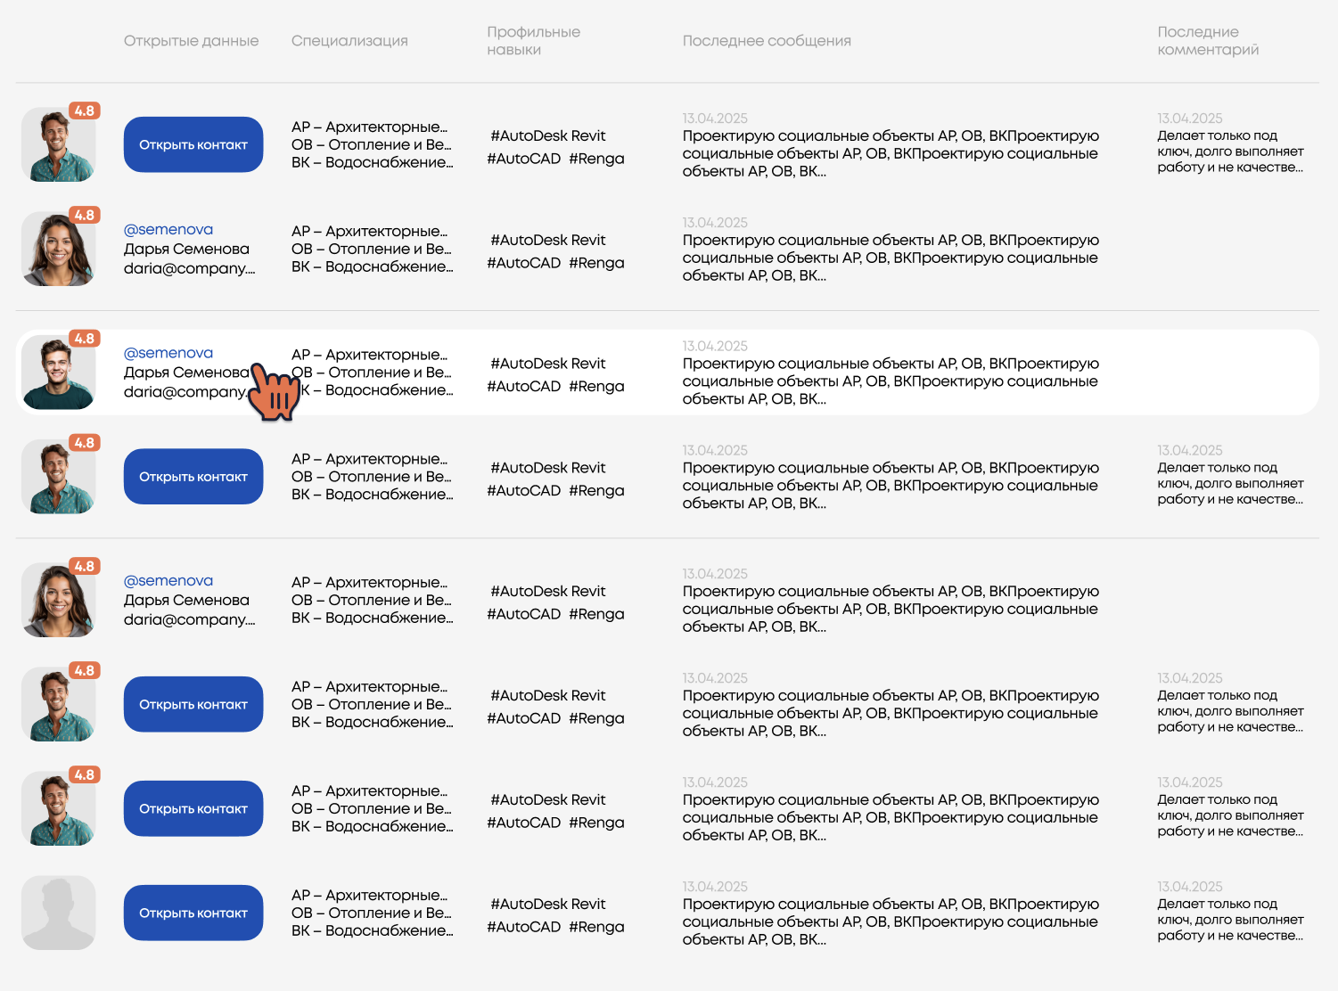Open the @semenova link in the second row
The height and width of the screenshot is (991, 1338).
coord(168,230)
